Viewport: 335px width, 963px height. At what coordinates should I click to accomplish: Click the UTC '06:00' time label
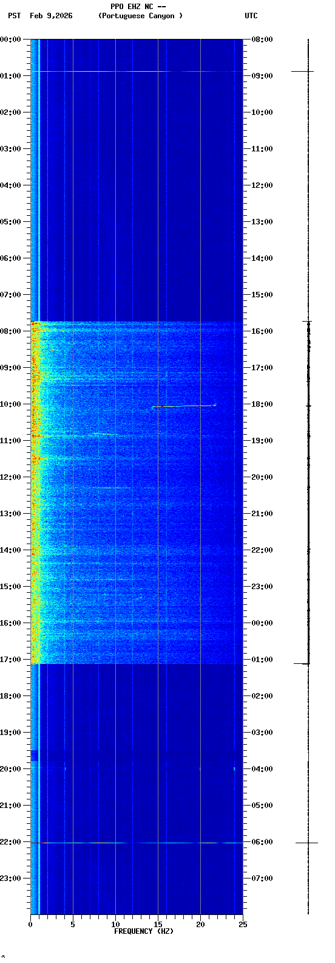(x=262, y=842)
